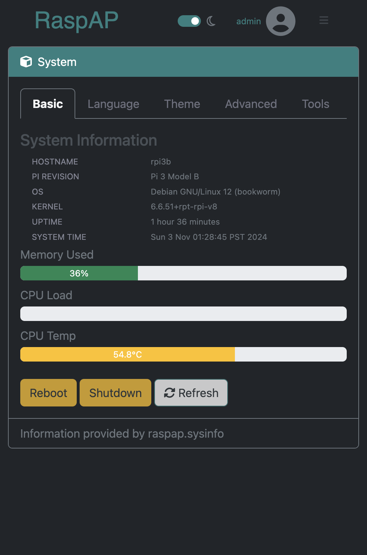Click the Shutdown button
367x555 pixels.
point(115,393)
